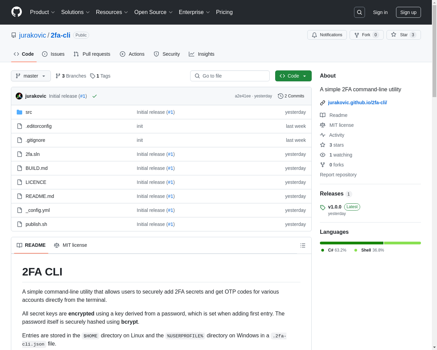Expand the Enterprise menu
Viewport: 437px width, 350px height.
point(194,12)
